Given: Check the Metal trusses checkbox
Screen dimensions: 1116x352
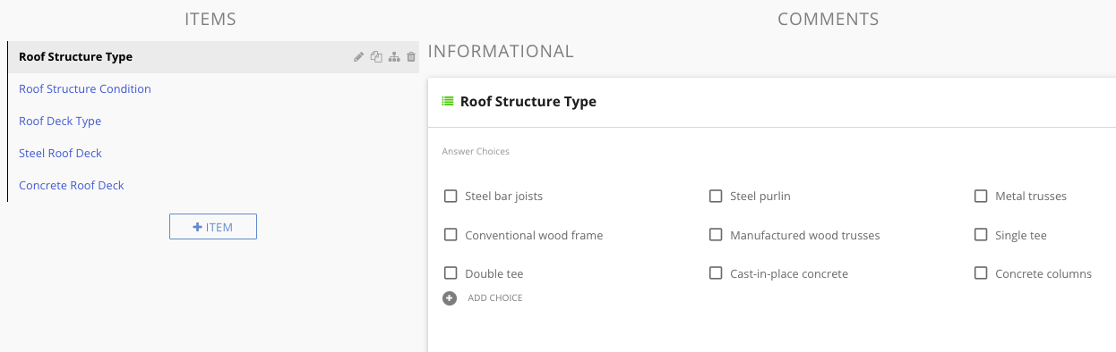Looking at the screenshot, I should [x=981, y=196].
